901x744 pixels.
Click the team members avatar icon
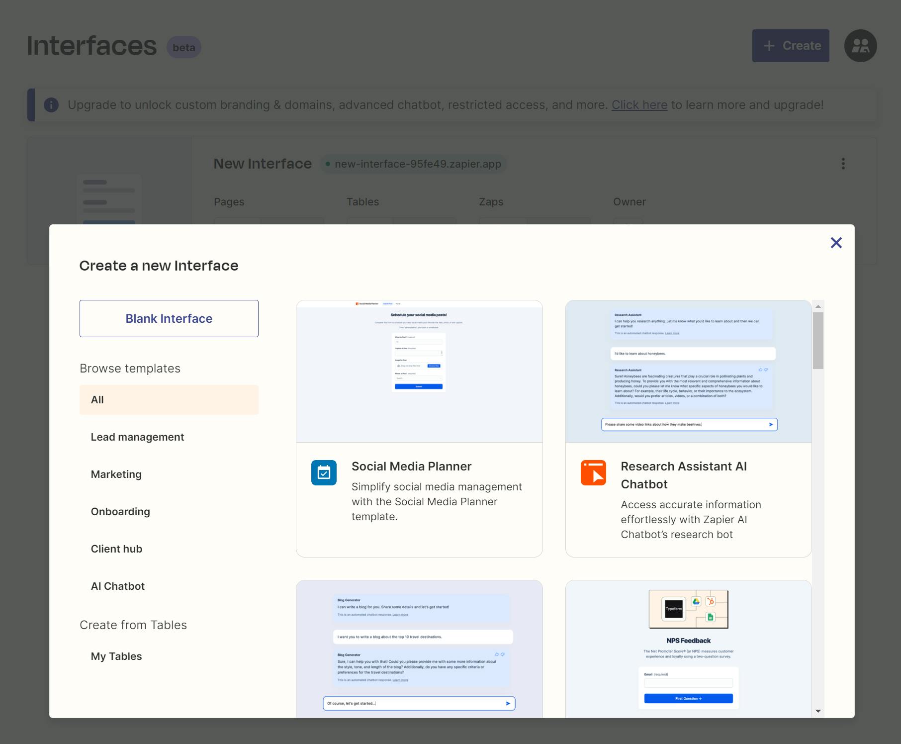pos(860,46)
